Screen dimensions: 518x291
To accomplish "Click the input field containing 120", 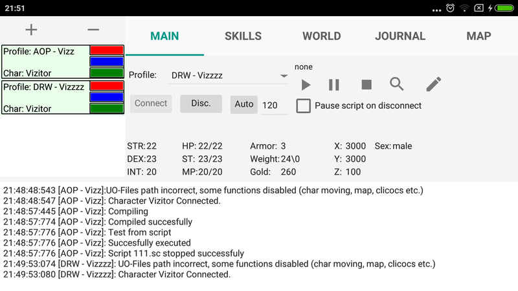I will [x=274, y=105].
